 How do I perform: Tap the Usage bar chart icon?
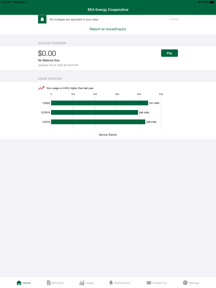pyautogui.click(x=82, y=283)
